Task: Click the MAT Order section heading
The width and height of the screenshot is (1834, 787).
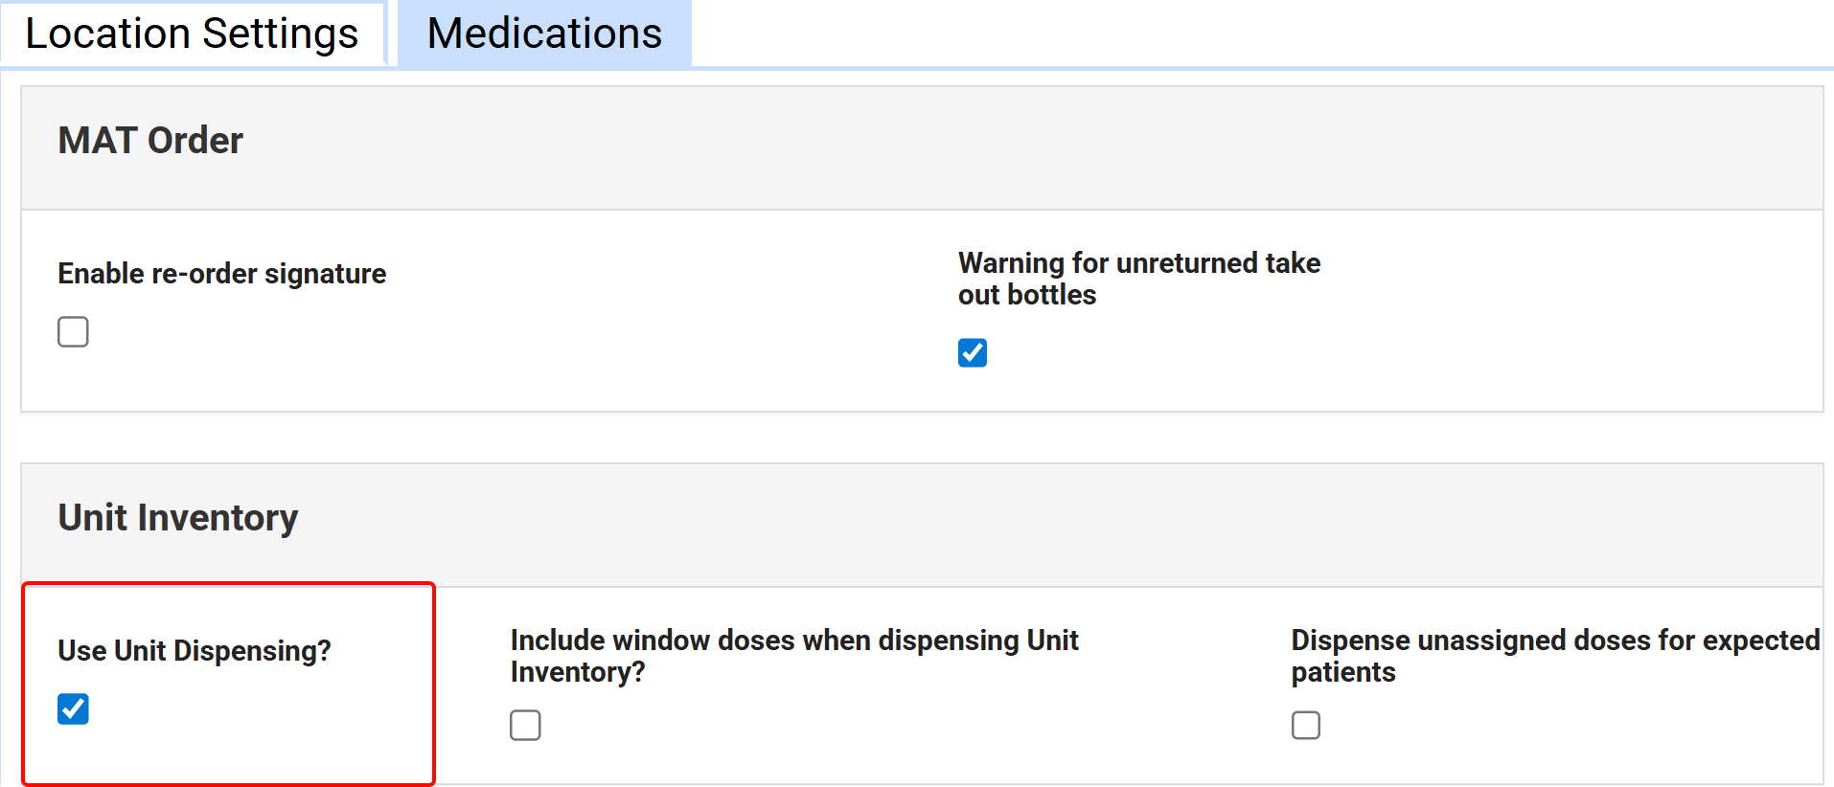Action: pos(150,141)
